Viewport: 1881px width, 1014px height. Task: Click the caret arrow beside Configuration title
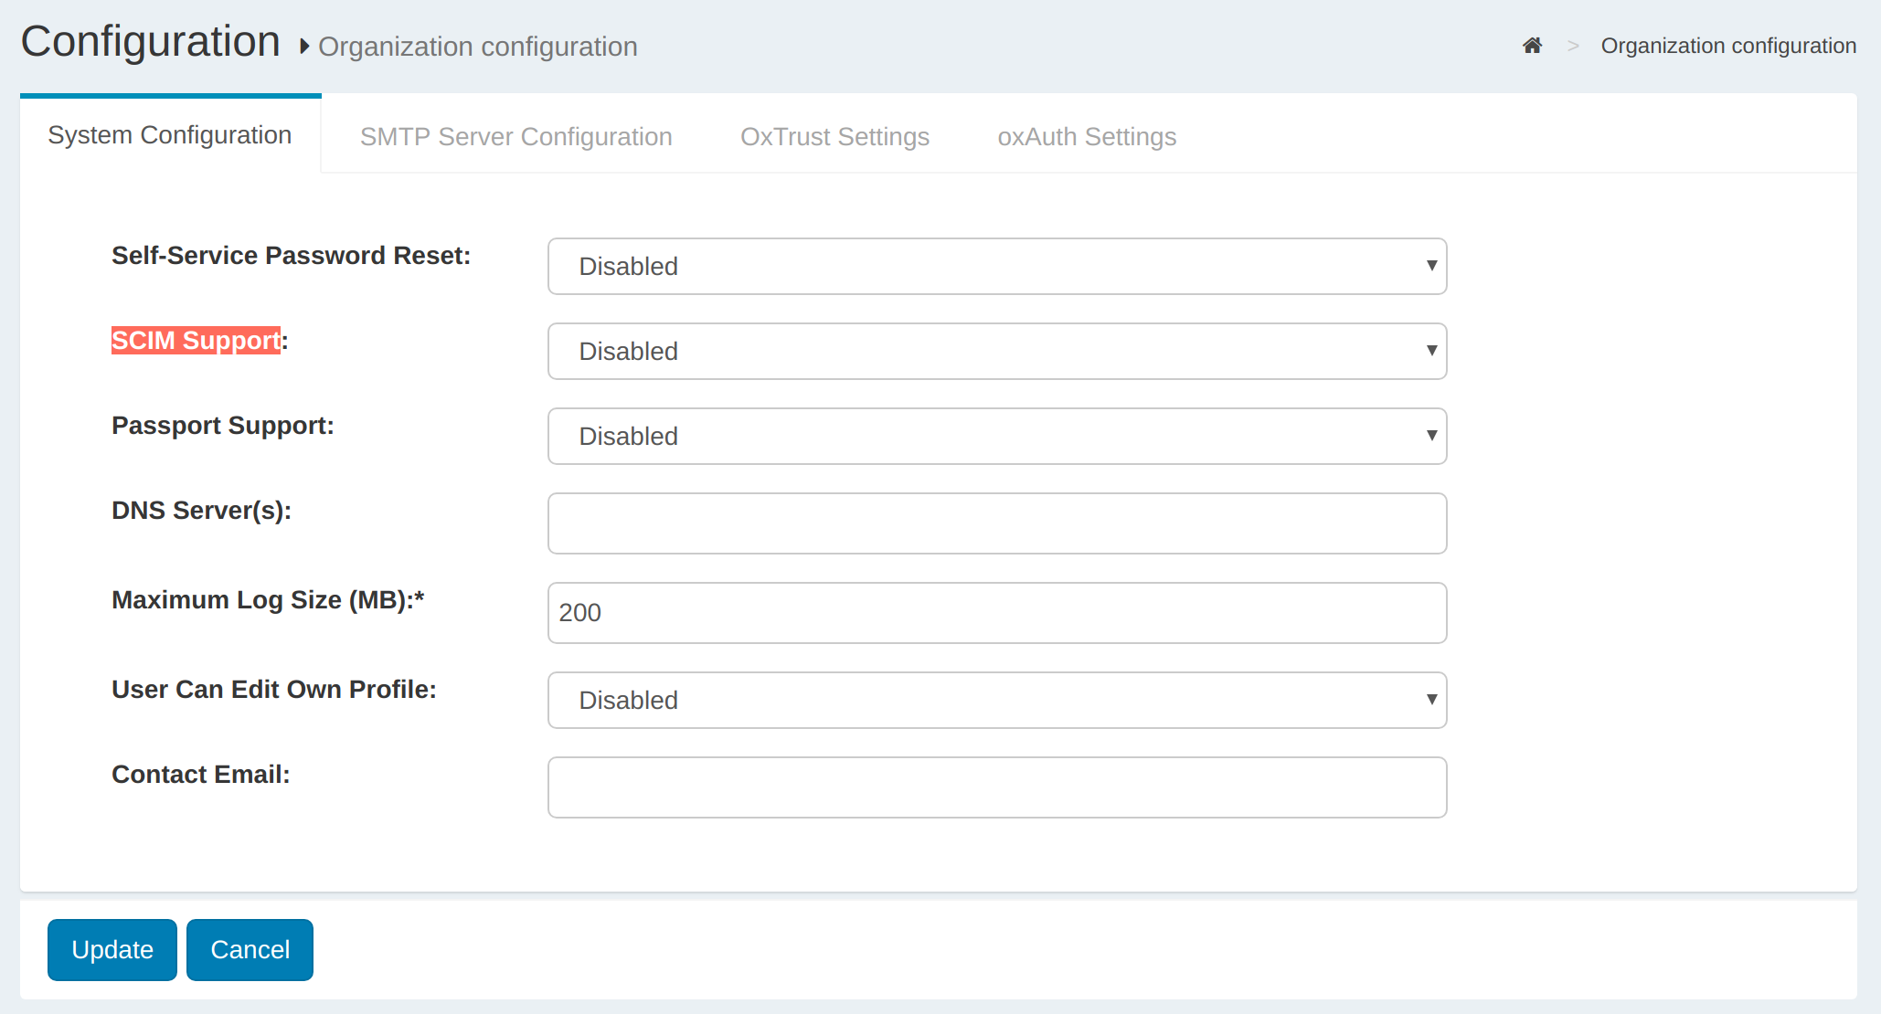click(304, 47)
